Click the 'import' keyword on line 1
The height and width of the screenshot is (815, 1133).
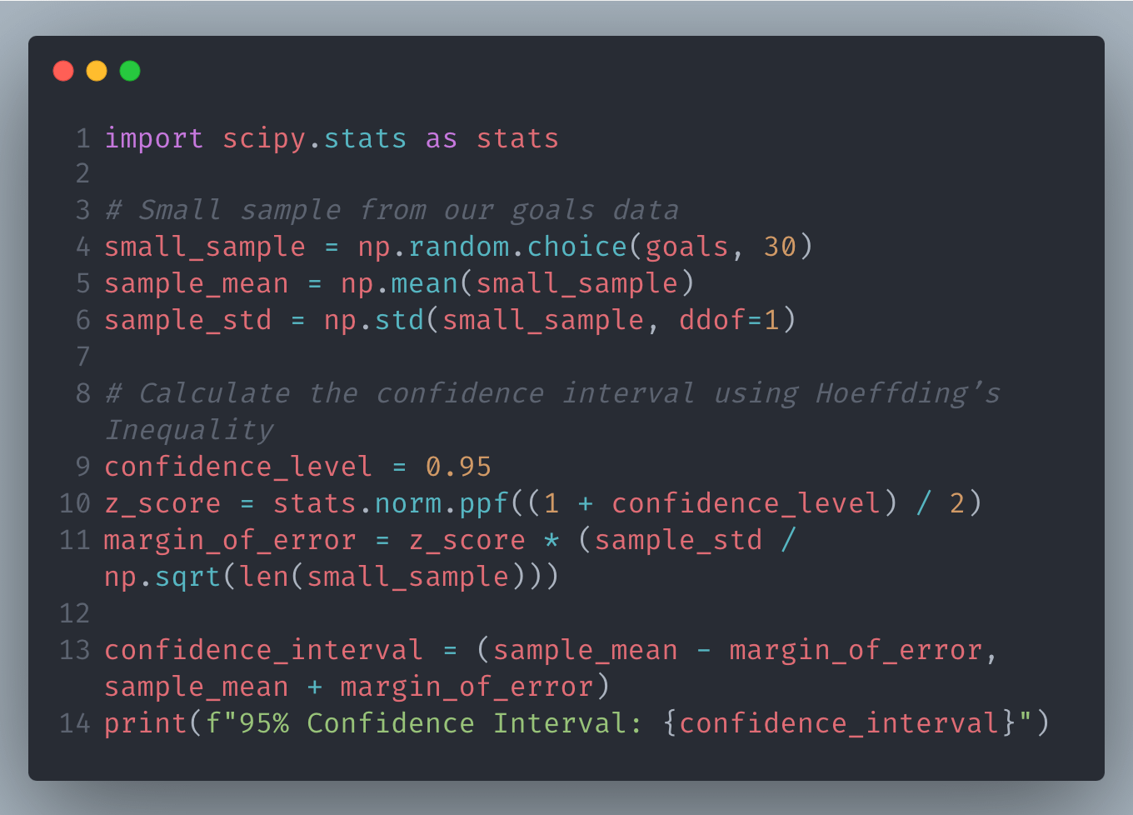(x=154, y=138)
